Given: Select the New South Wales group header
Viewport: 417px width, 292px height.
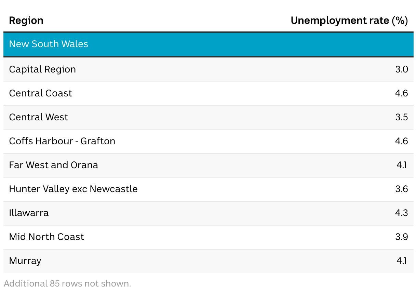Looking at the screenshot, I should (x=209, y=44).
